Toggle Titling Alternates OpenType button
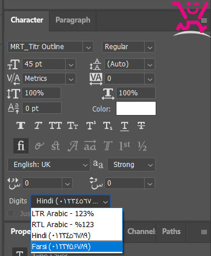The width and height of the screenshot is (211, 256). [108, 146]
